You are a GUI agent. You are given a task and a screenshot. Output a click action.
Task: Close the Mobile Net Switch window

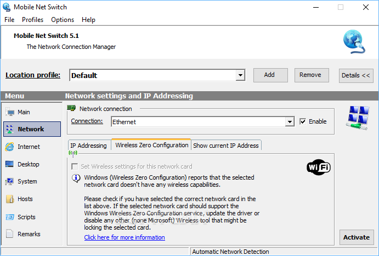pyautogui.click(x=366, y=7)
